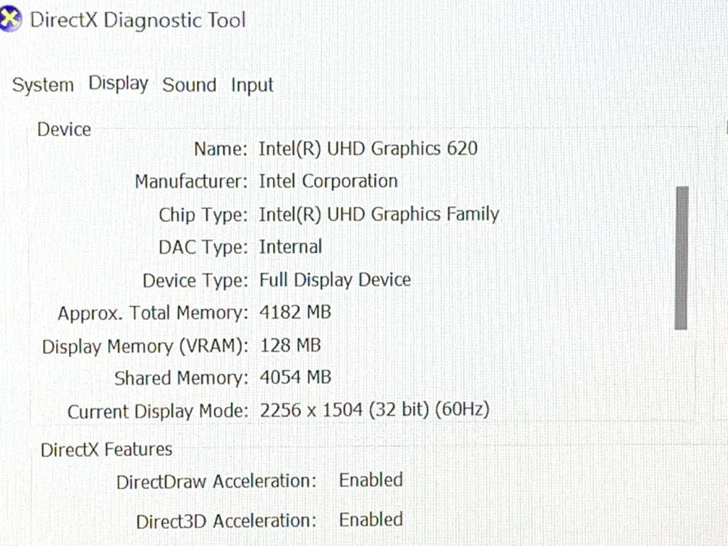
Task: Click the Direct3D Acceleration Enabled status
Action: pyautogui.click(x=371, y=520)
